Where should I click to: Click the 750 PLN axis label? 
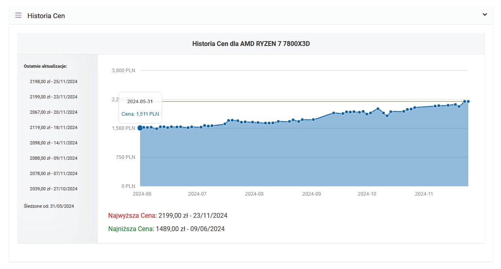tap(126, 157)
